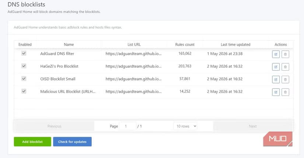Click HaGeZi's Pro Blocklist last updated time

coord(225,66)
